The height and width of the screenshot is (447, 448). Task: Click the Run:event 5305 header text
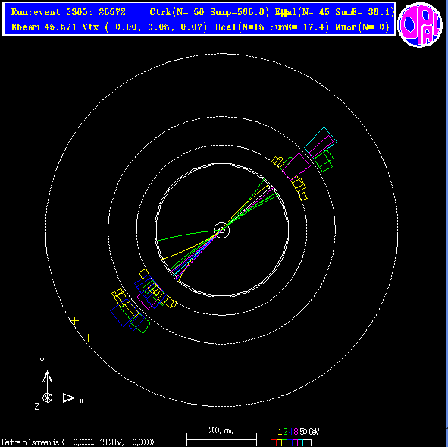(68, 12)
